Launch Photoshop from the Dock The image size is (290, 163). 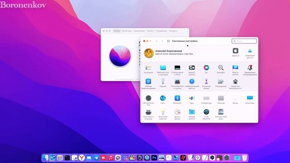point(154,158)
